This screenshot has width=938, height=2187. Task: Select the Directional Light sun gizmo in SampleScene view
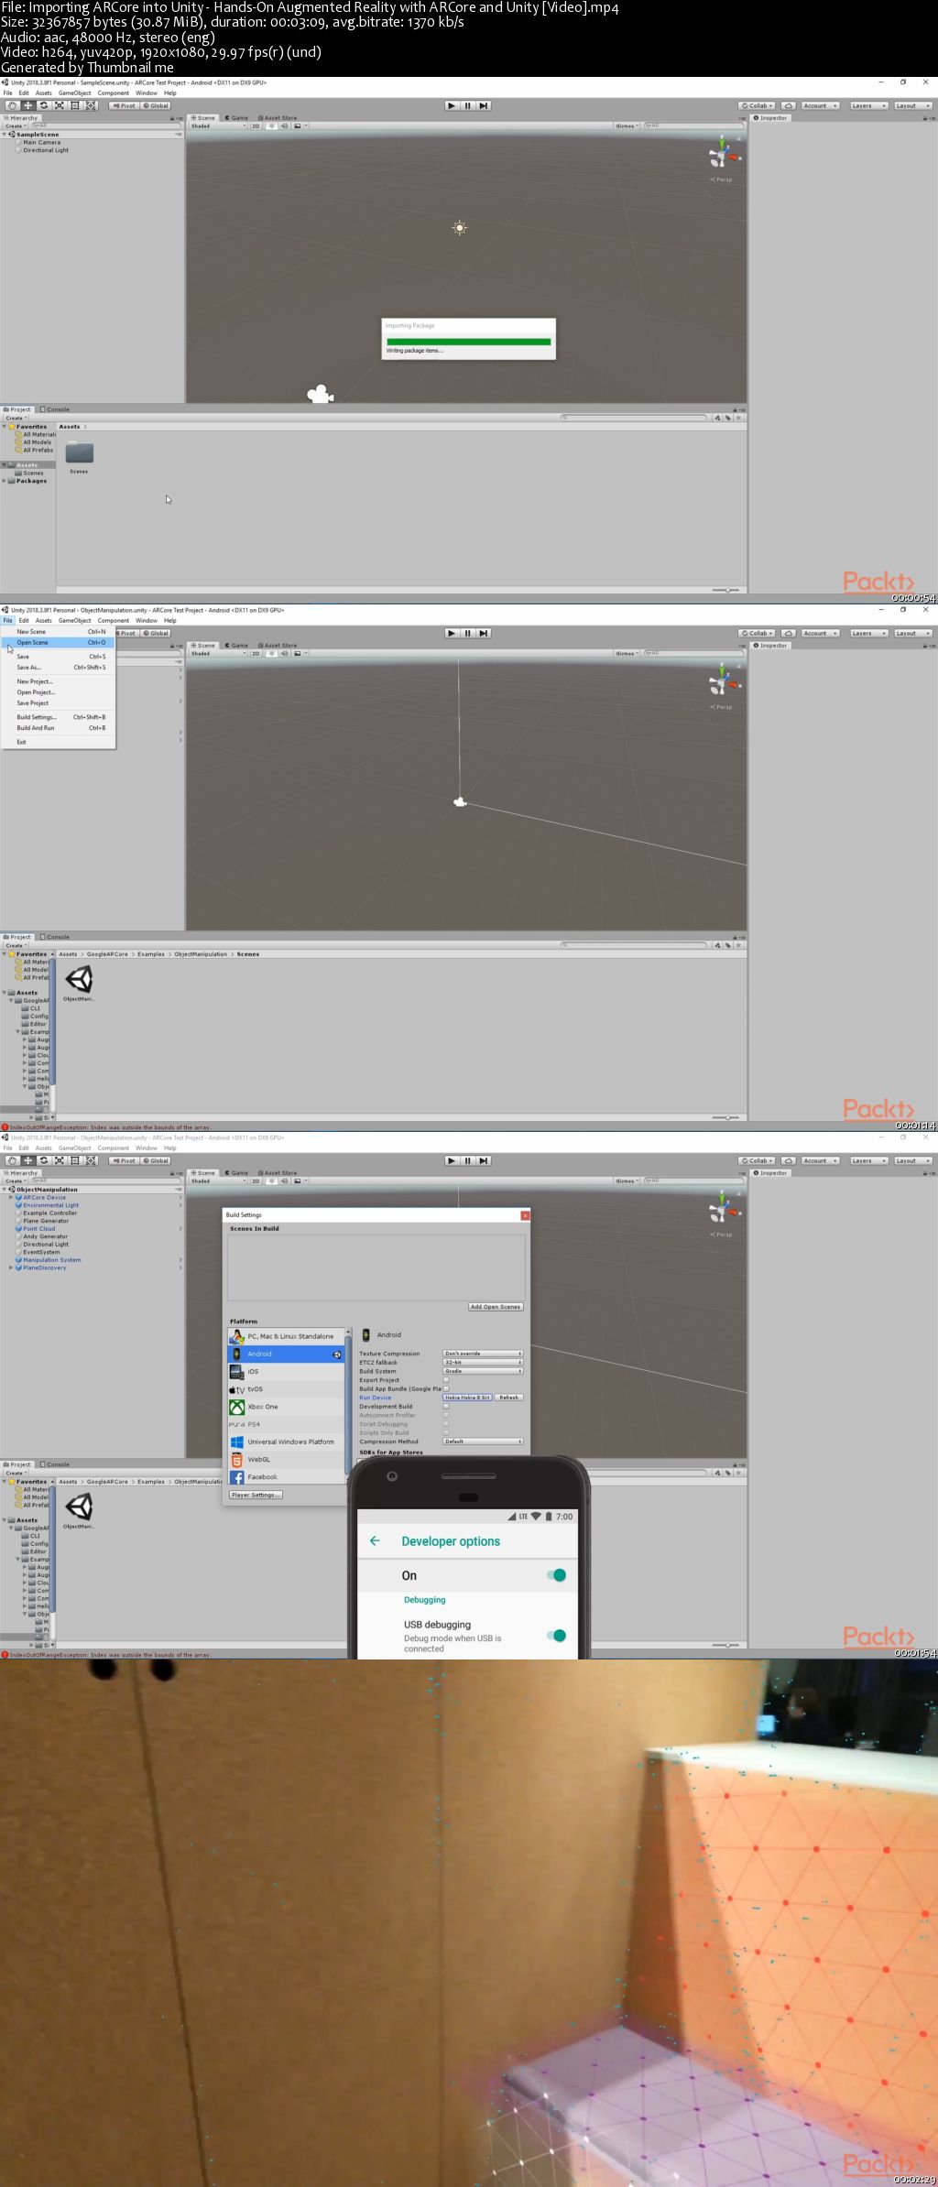[x=460, y=227]
